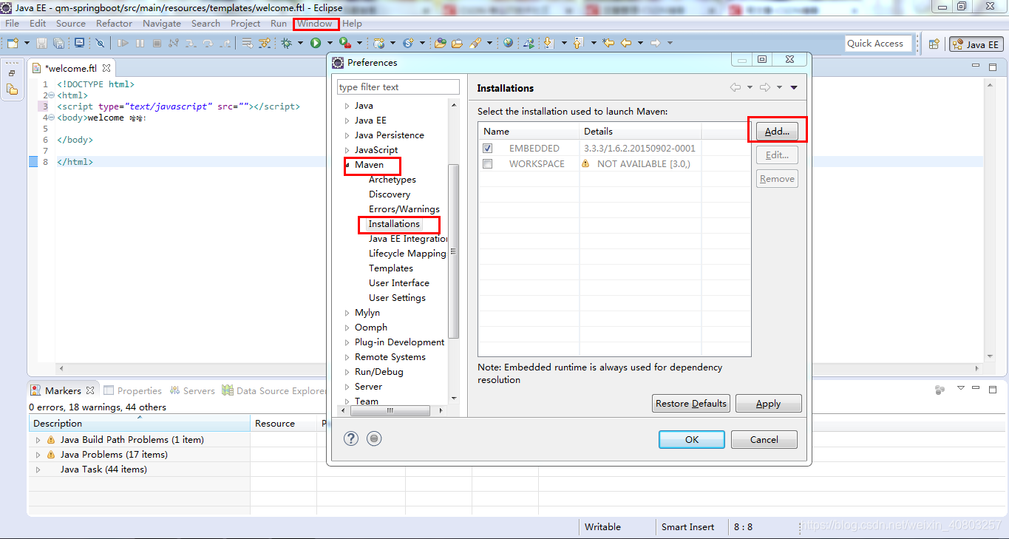Click the Restore icon in left sidebar
The width and height of the screenshot is (1009, 539).
(12, 73)
